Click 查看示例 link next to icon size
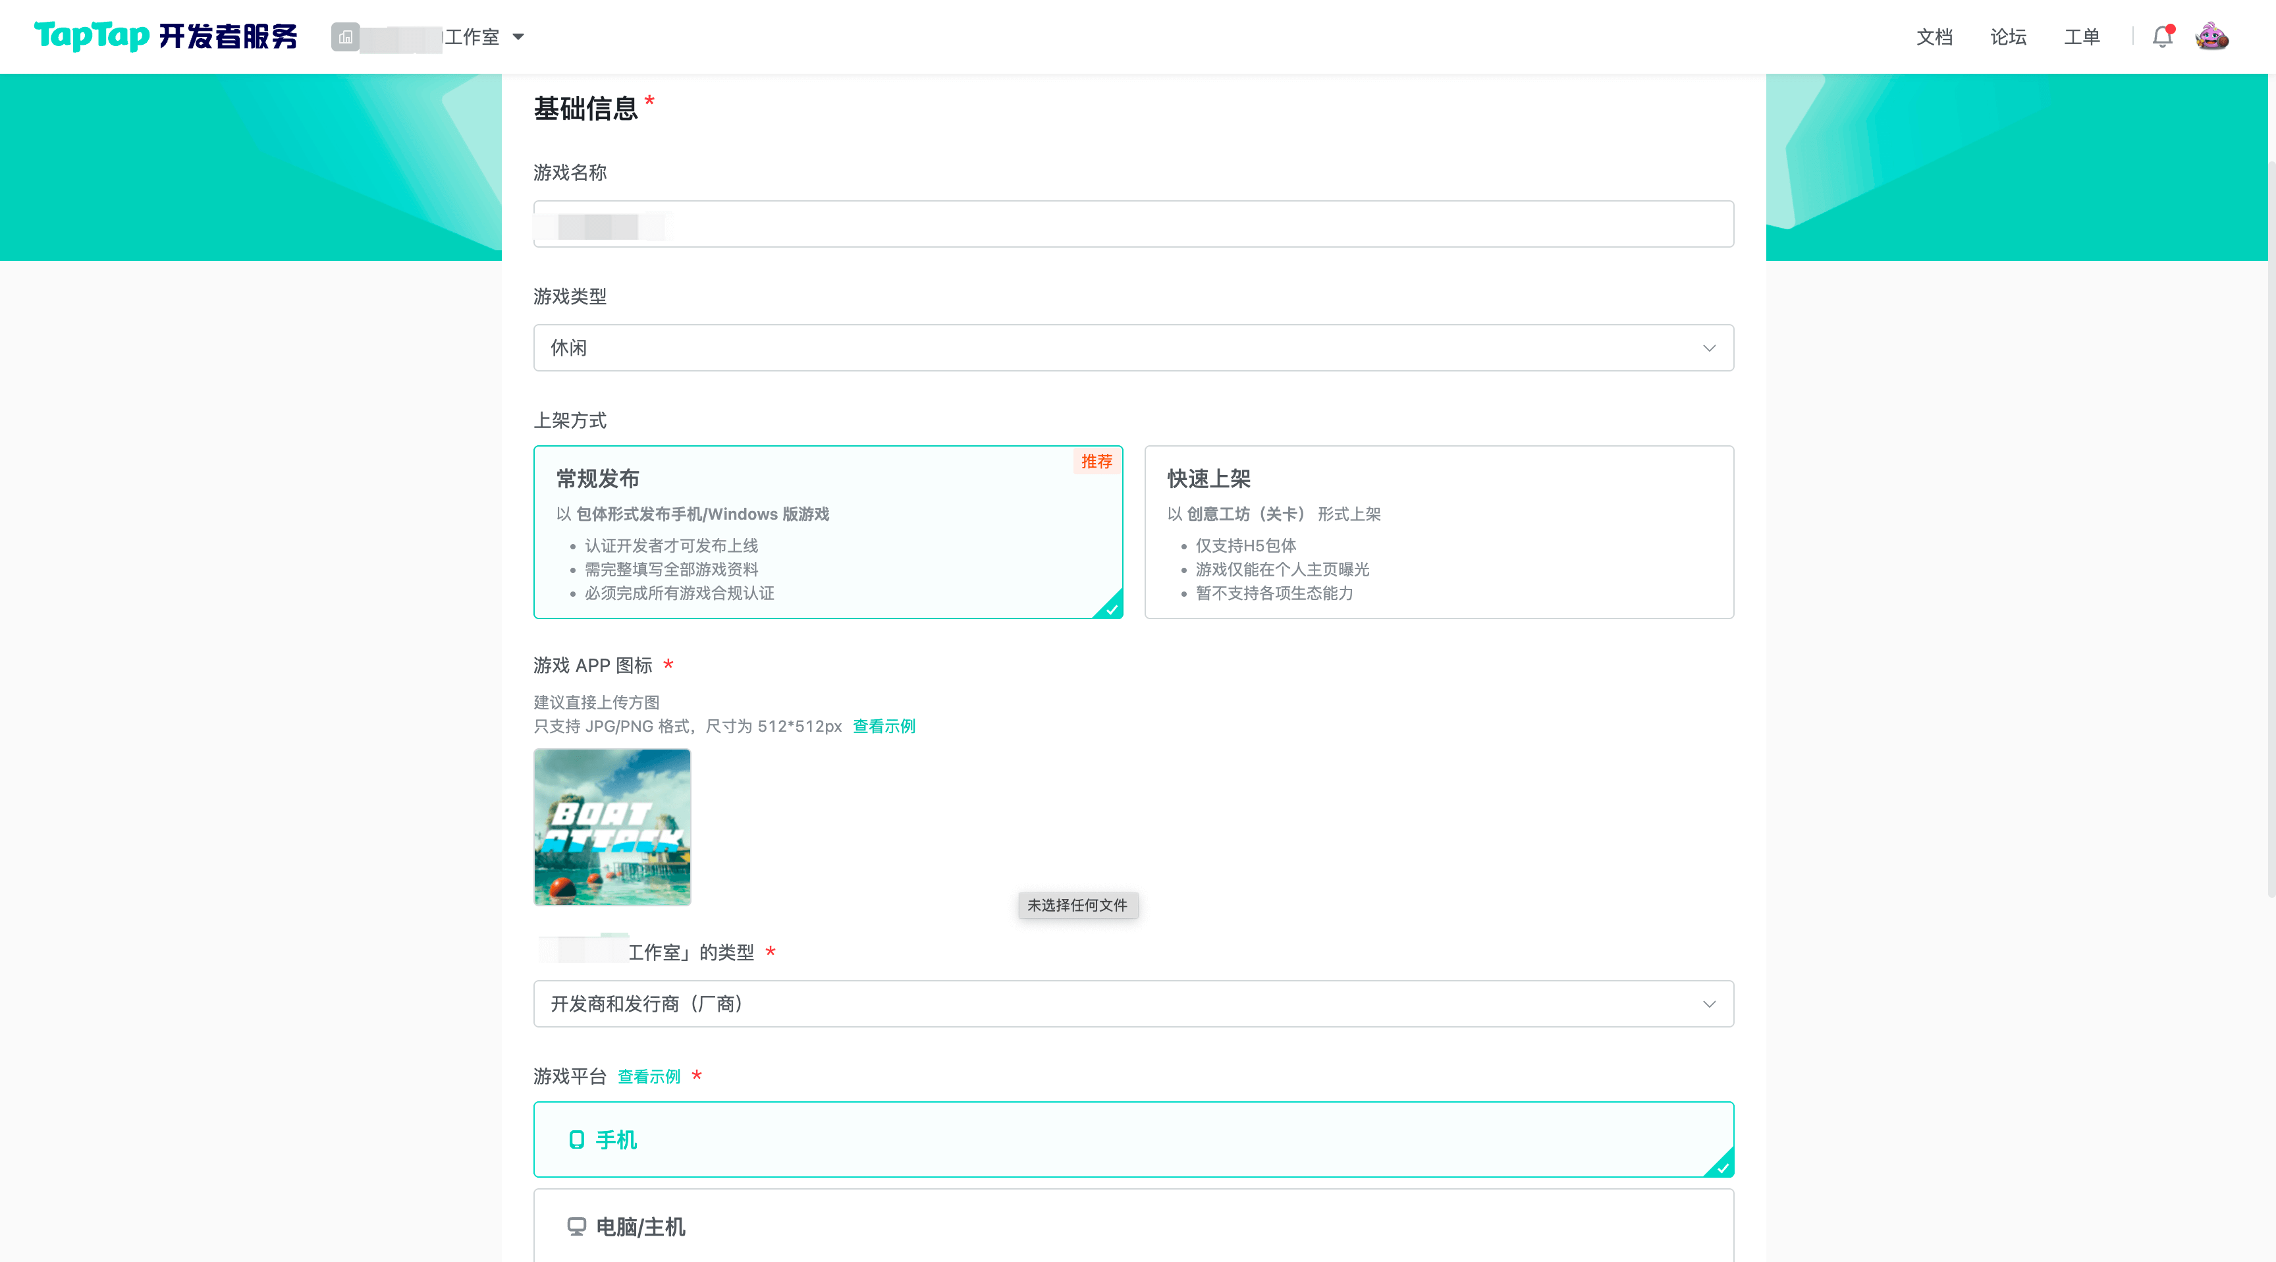The height and width of the screenshot is (1262, 2276). point(884,727)
